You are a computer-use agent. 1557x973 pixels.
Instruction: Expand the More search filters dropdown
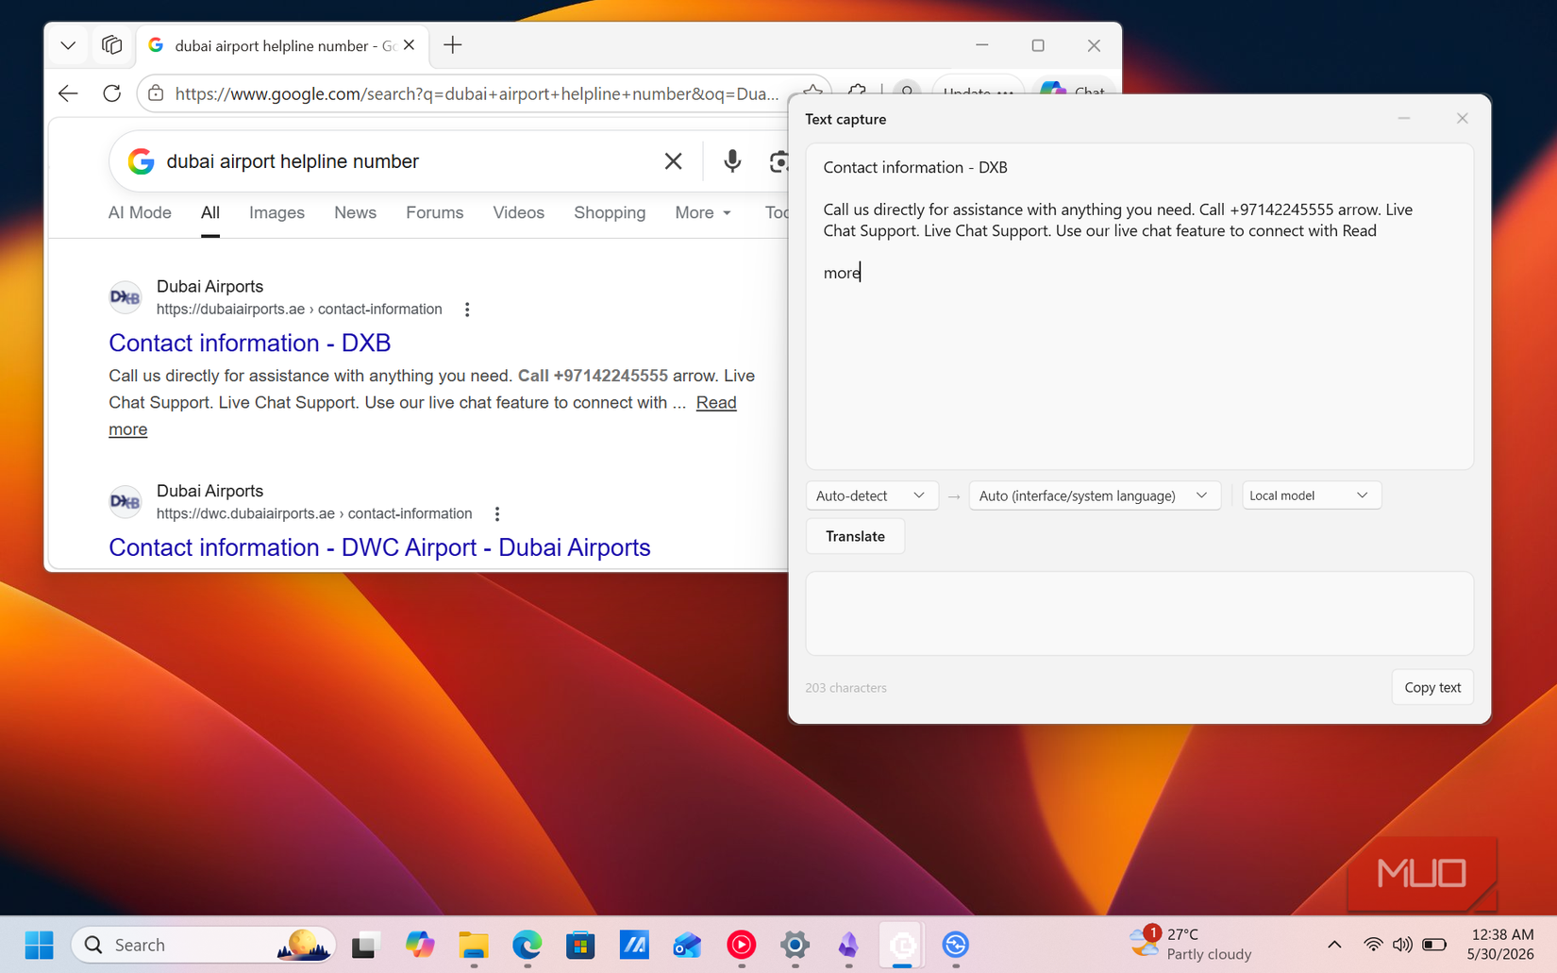tap(703, 212)
